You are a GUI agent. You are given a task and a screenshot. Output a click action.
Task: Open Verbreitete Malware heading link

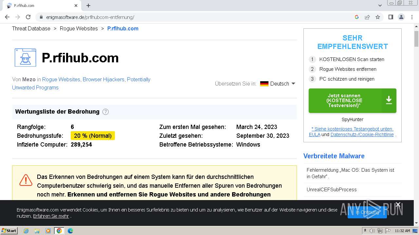click(x=334, y=156)
